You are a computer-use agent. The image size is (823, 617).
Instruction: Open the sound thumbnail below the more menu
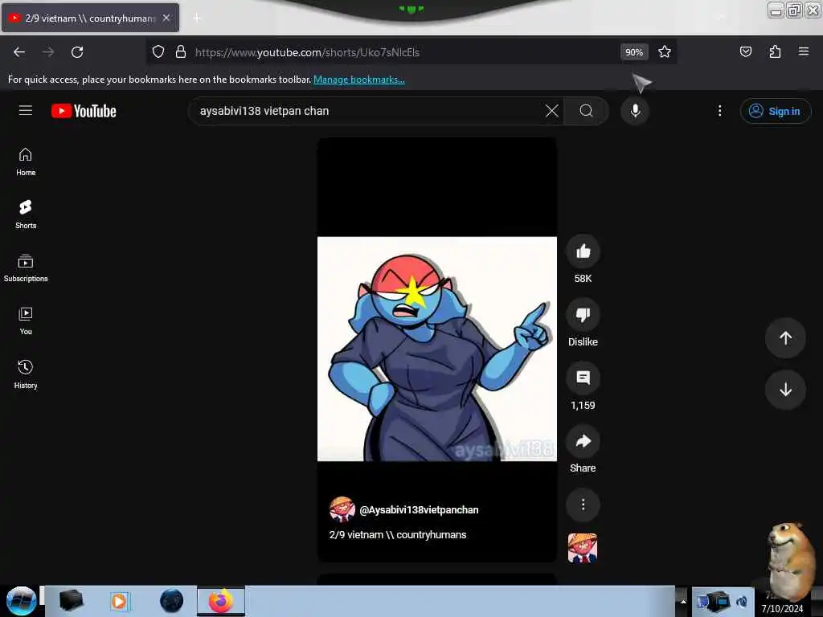click(x=583, y=548)
